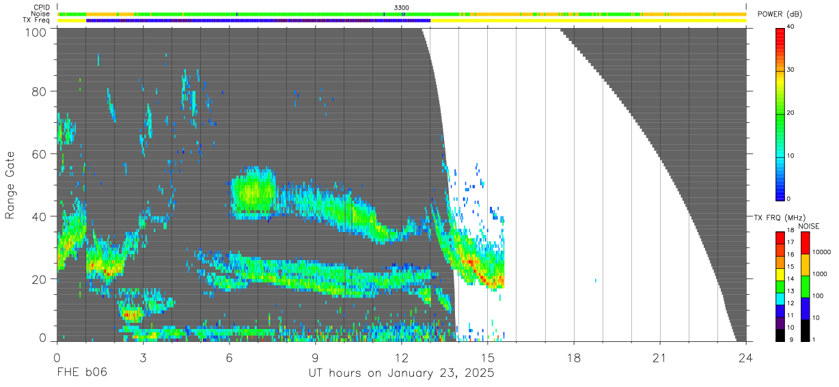
Task: Click the power rainbow colorbar gradient
Action: coord(780,113)
